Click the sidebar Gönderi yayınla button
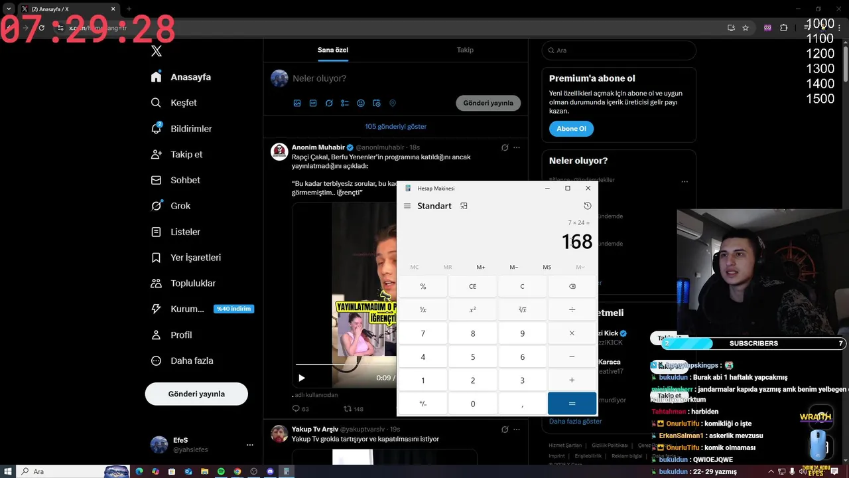Image resolution: width=849 pixels, height=478 pixels. coord(196,394)
